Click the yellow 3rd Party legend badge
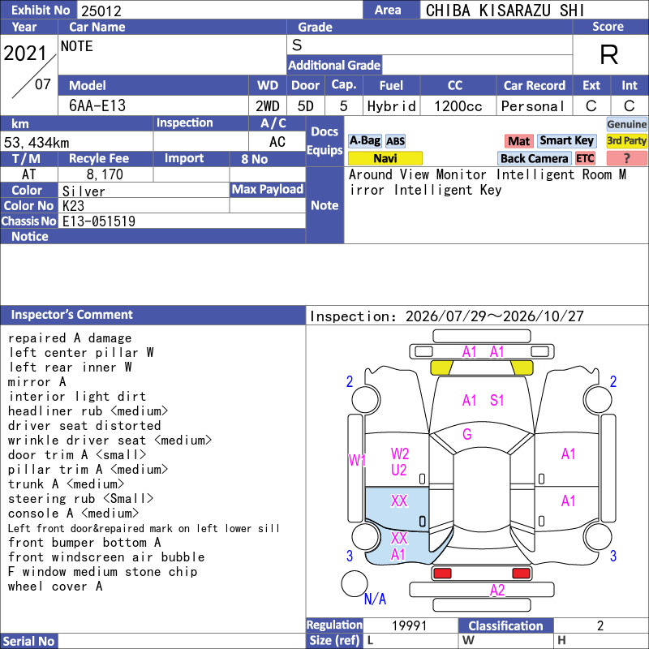Viewport: 649px width, 649px height. pos(626,141)
